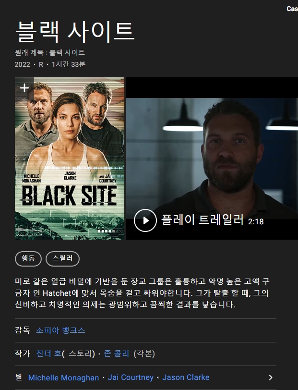Open writer 존 콜리 page
This screenshot has width=298, height=390.
point(116,353)
